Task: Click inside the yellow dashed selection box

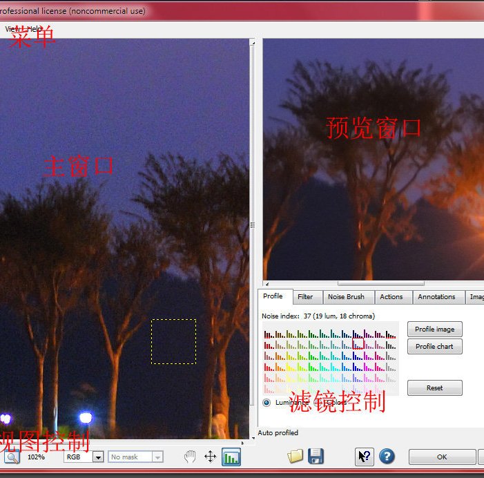Action: [173, 341]
